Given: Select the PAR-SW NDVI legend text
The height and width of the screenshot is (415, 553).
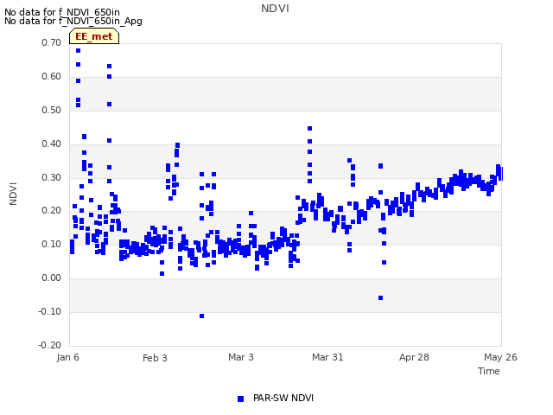Looking at the screenshot, I should coord(283,398).
